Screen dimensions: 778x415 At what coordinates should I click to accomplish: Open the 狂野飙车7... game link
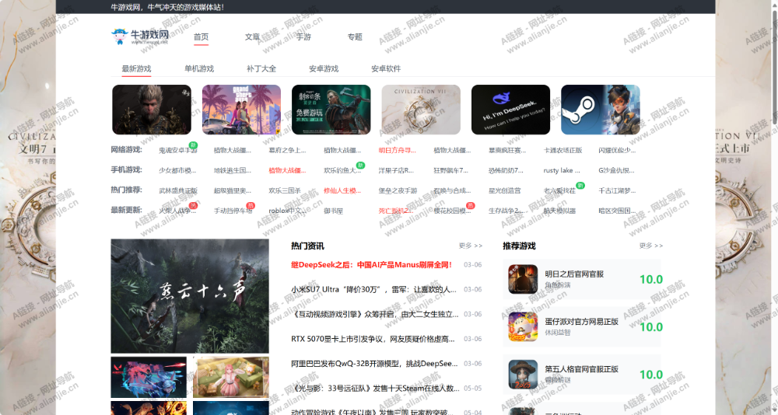[450, 170]
